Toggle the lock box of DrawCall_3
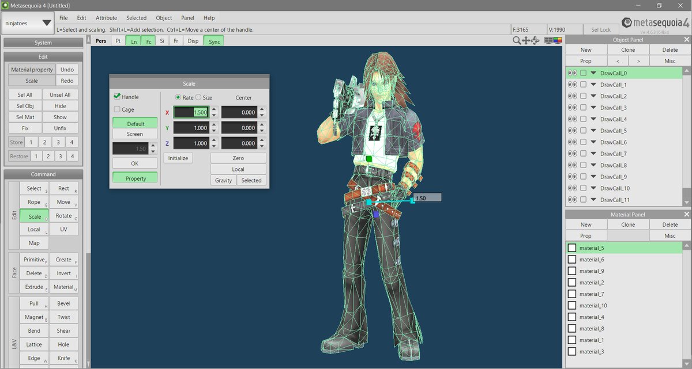Viewport: 692px width, 369px height. (x=584, y=108)
